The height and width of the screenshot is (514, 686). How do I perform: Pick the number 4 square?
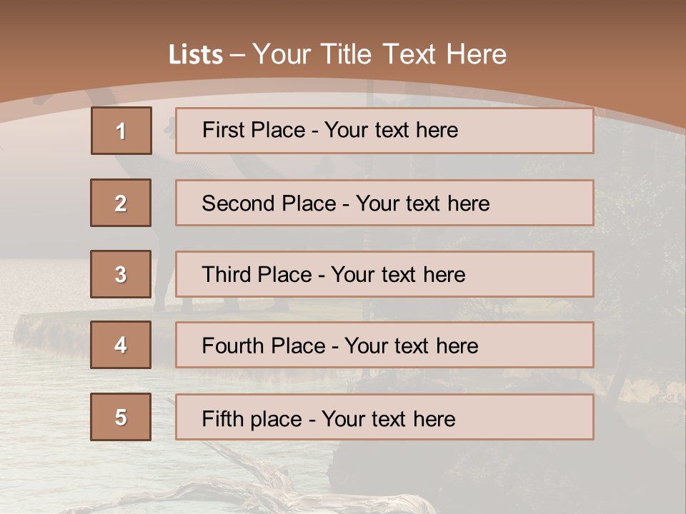click(x=121, y=345)
